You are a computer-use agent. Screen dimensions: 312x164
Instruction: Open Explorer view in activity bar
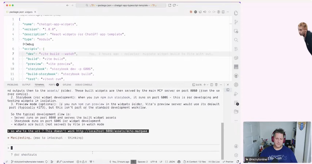click(236, 13)
